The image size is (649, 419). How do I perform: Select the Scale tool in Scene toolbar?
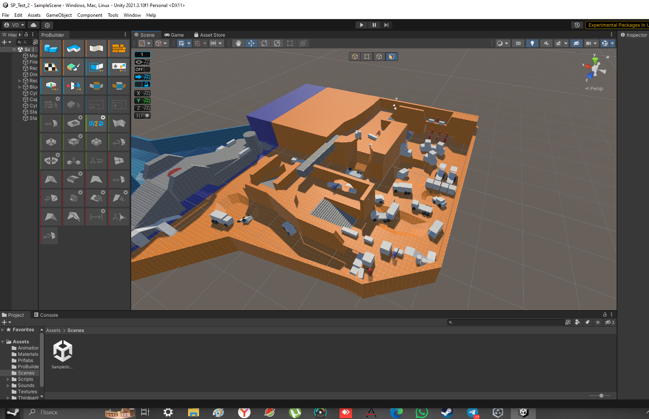277,43
